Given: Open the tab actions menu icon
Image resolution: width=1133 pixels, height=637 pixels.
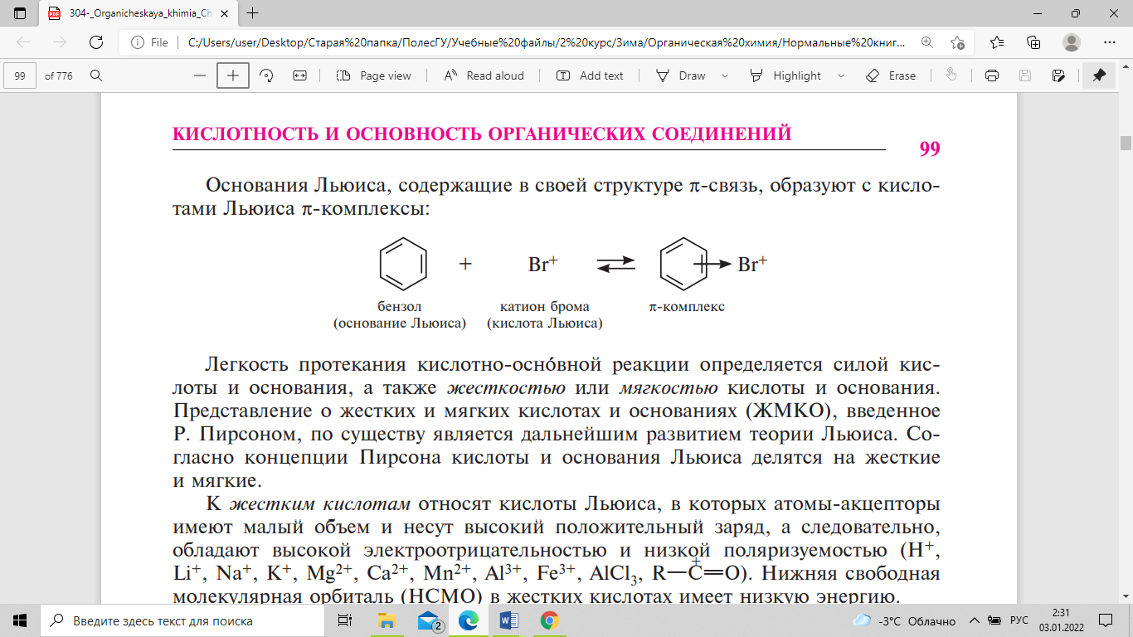Looking at the screenshot, I should tap(20, 13).
